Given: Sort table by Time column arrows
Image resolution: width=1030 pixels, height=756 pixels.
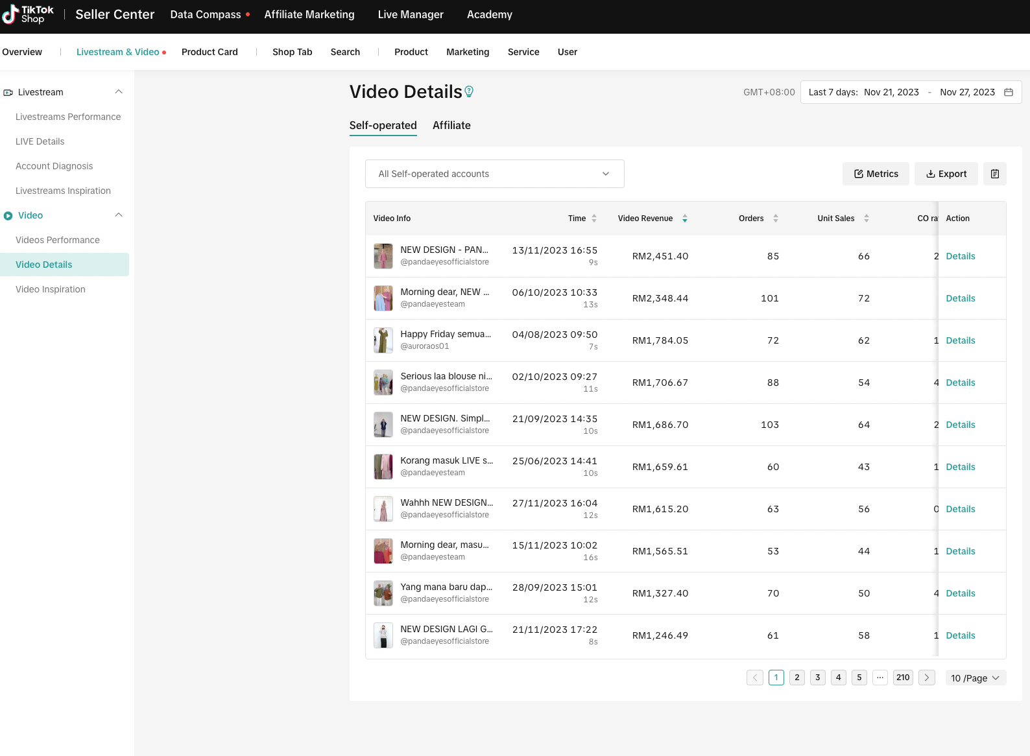Looking at the screenshot, I should pos(594,219).
